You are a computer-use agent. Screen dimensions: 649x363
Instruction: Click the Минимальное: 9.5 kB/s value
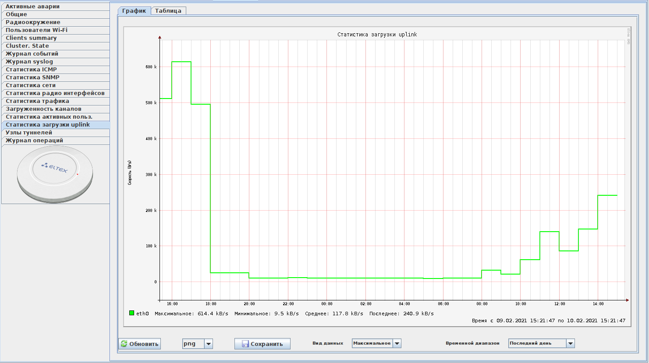(266, 314)
